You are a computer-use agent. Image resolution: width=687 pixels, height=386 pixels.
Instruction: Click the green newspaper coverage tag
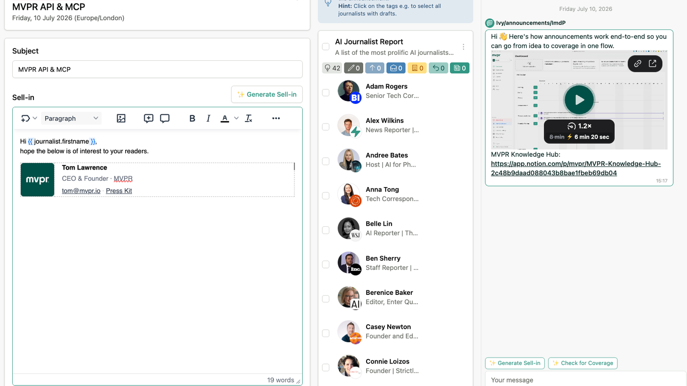point(460,68)
